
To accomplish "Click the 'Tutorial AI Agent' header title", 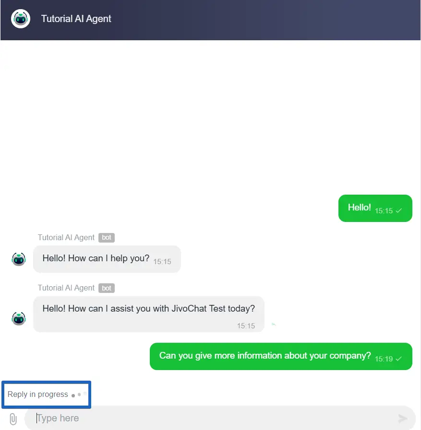I will (x=76, y=19).
